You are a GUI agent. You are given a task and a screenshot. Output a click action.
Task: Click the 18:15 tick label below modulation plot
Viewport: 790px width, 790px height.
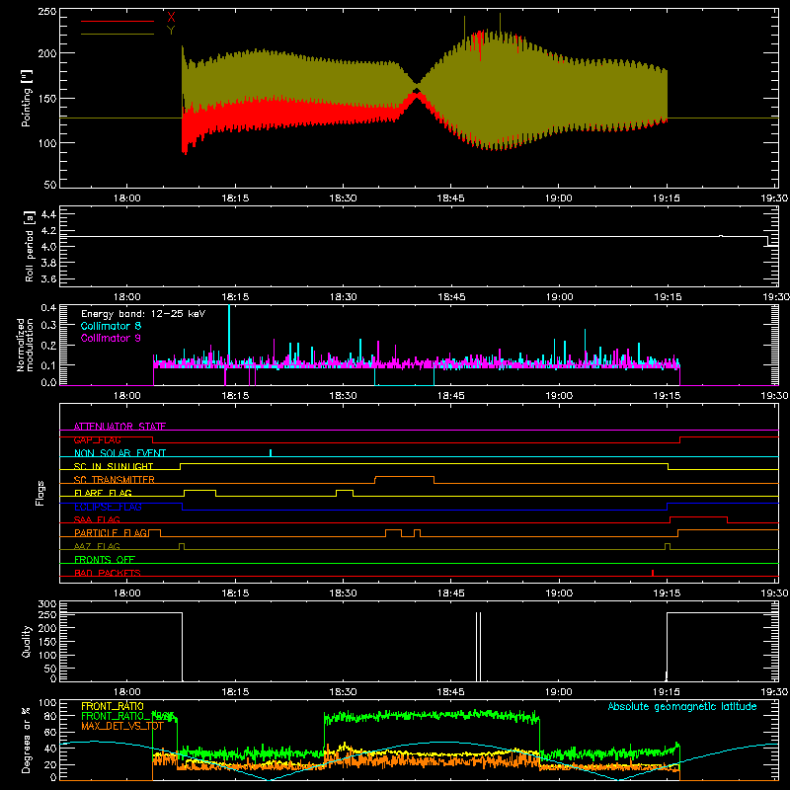click(x=235, y=396)
